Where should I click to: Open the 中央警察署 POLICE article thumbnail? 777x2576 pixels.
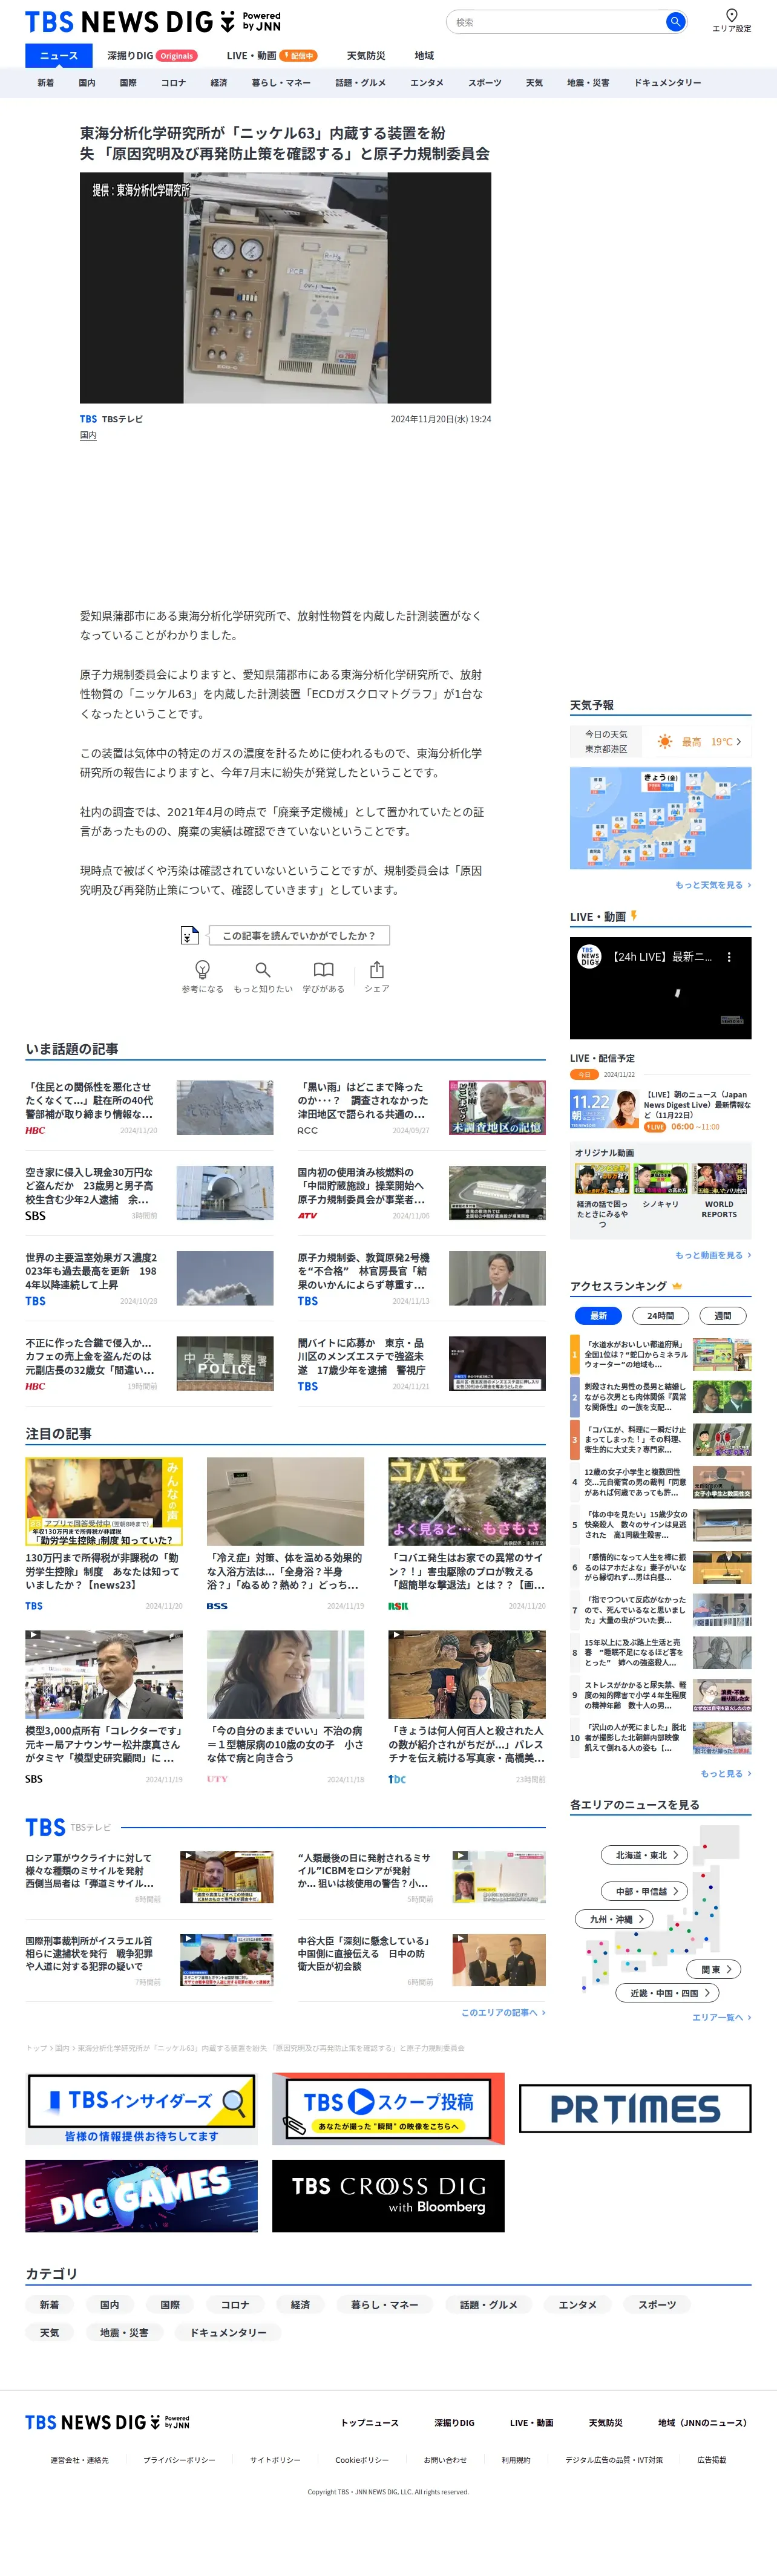(225, 1363)
